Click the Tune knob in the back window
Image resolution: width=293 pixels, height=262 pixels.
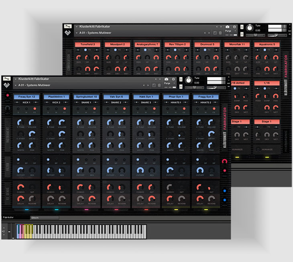pyautogui.click(x=250, y=28)
